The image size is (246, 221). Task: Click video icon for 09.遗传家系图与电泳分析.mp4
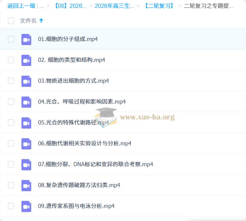(26, 206)
